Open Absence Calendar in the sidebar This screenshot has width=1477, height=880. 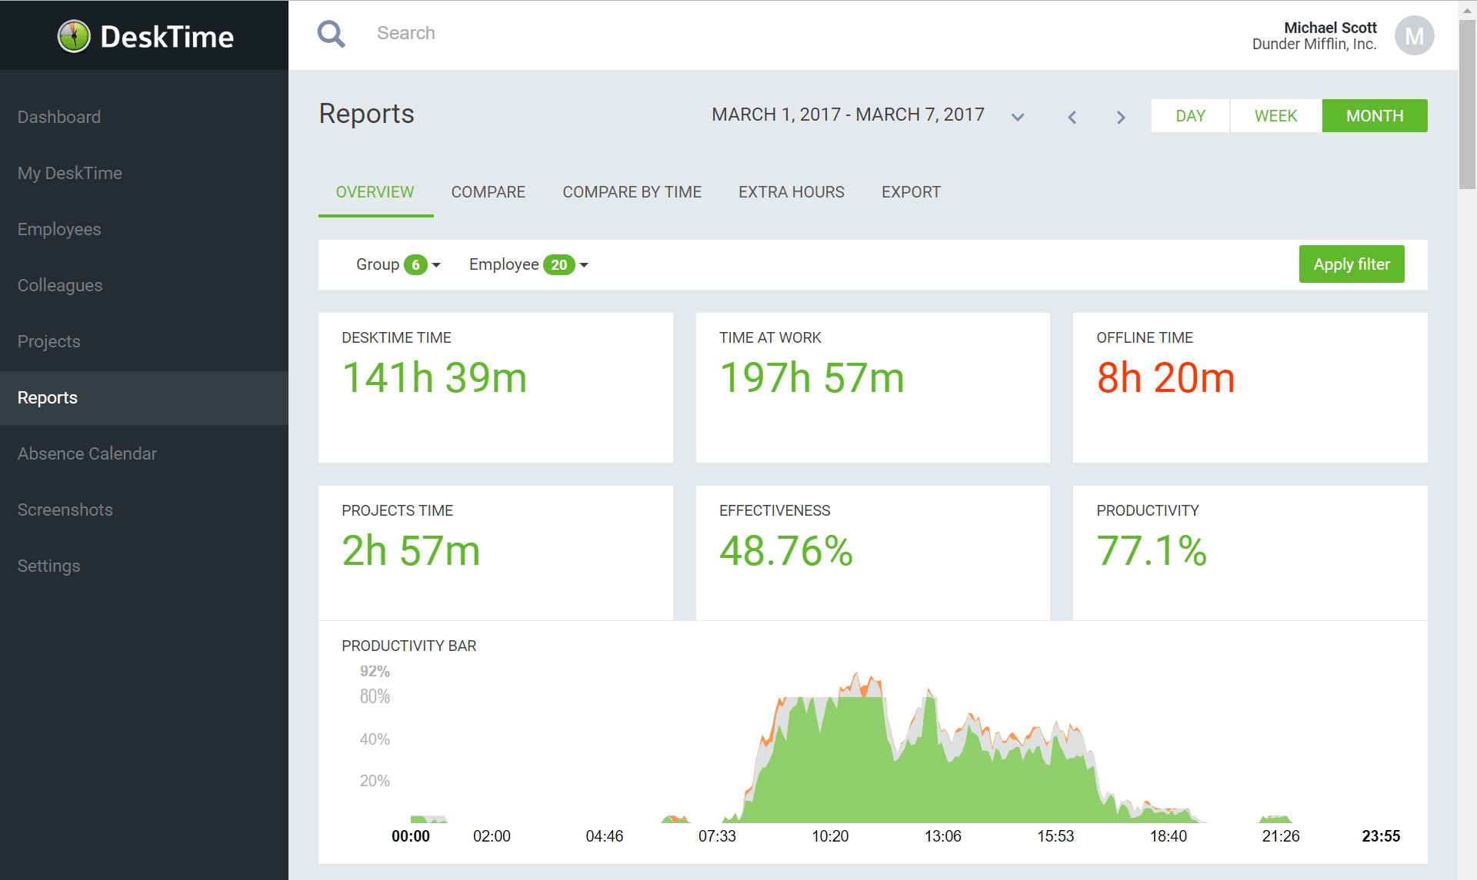point(144,453)
